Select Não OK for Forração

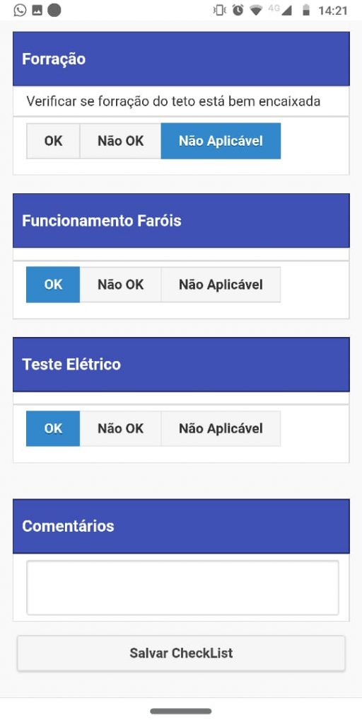(x=120, y=141)
